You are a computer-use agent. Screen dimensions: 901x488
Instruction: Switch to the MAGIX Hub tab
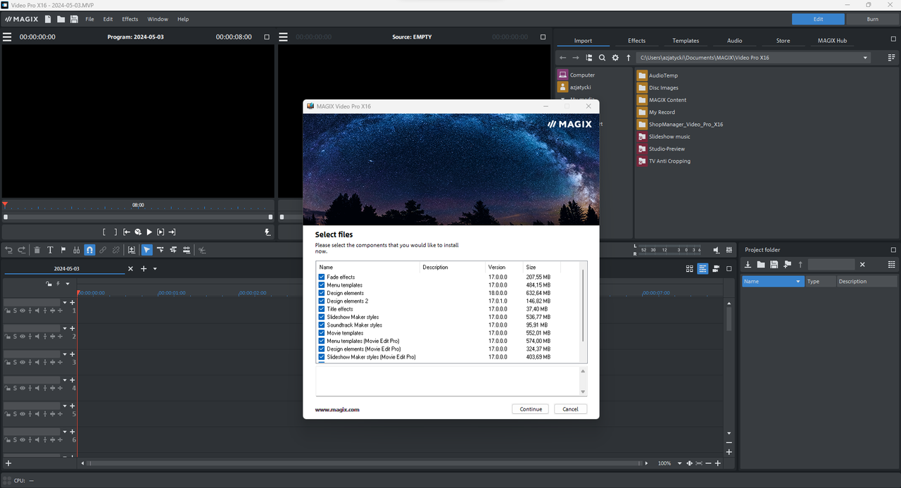832,40
